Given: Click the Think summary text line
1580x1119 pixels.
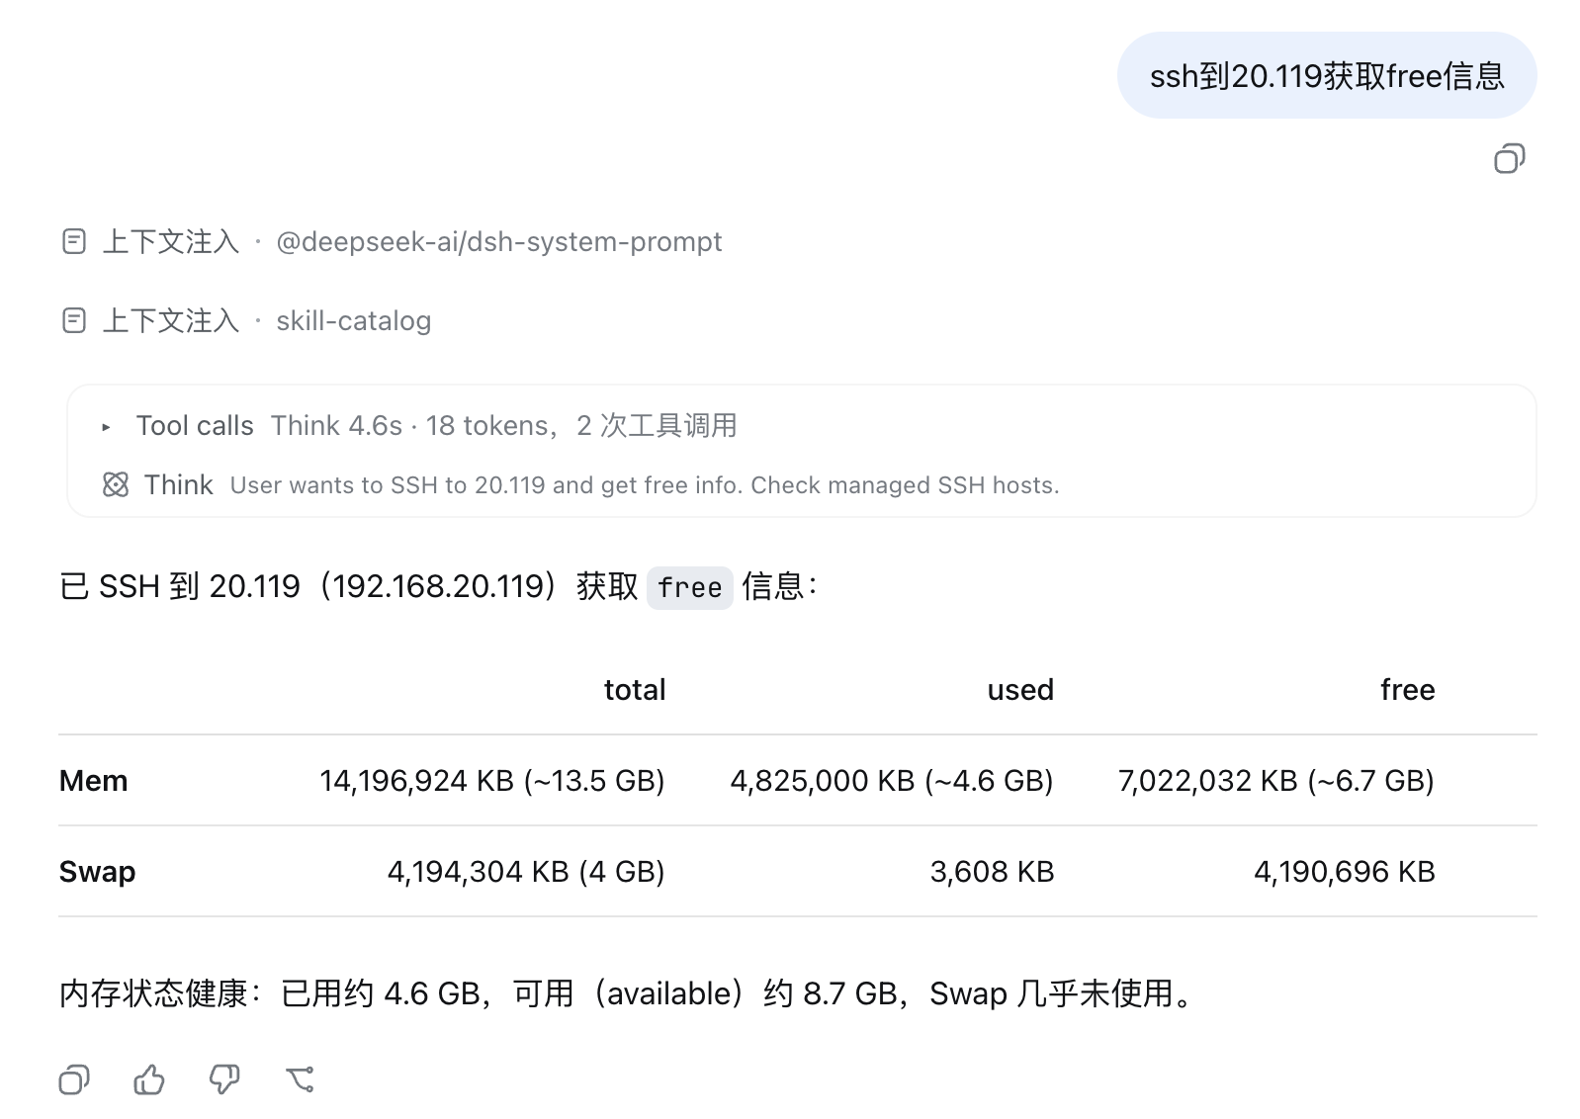Looking at the screenshot, I should click(645, 485).
